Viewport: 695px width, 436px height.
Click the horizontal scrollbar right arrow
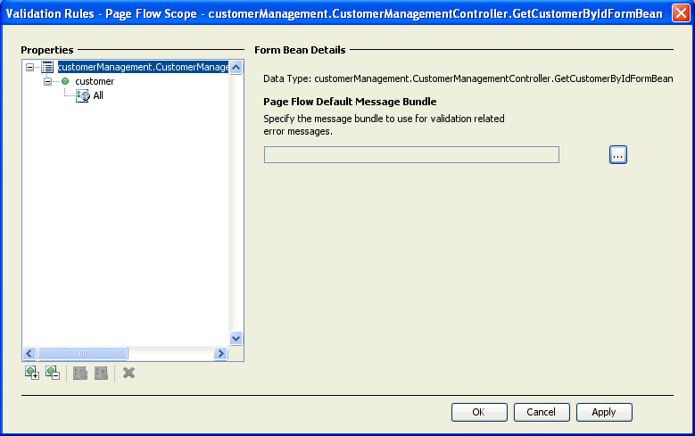click(x=220, y=353)
